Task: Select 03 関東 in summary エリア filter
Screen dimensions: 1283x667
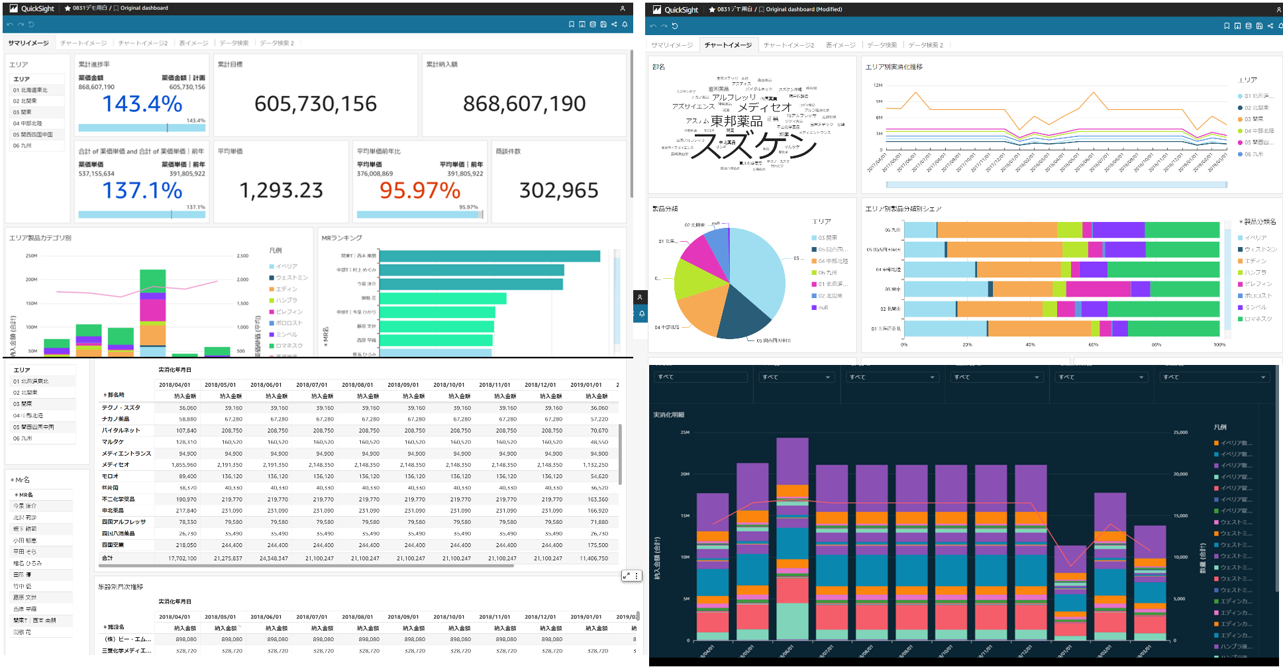Action: tap(38, 112)
